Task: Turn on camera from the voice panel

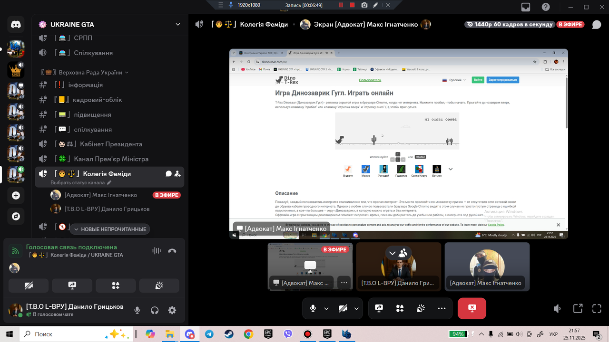Action: coord(29,285)
